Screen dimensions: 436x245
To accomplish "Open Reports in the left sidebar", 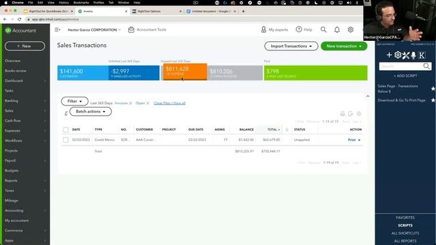I will 11,180.
